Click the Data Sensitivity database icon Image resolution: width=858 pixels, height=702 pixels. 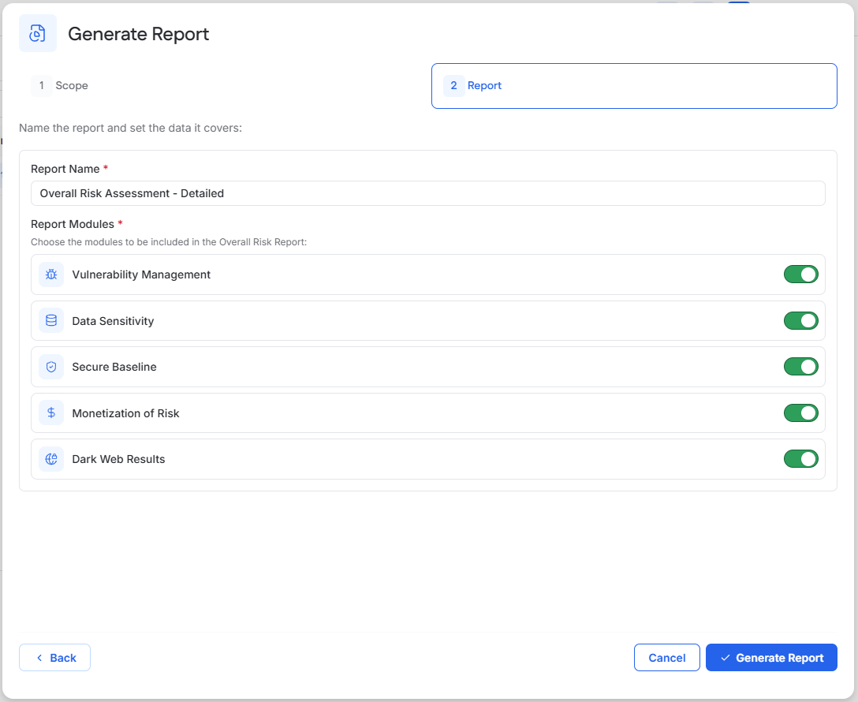(51, 321)
